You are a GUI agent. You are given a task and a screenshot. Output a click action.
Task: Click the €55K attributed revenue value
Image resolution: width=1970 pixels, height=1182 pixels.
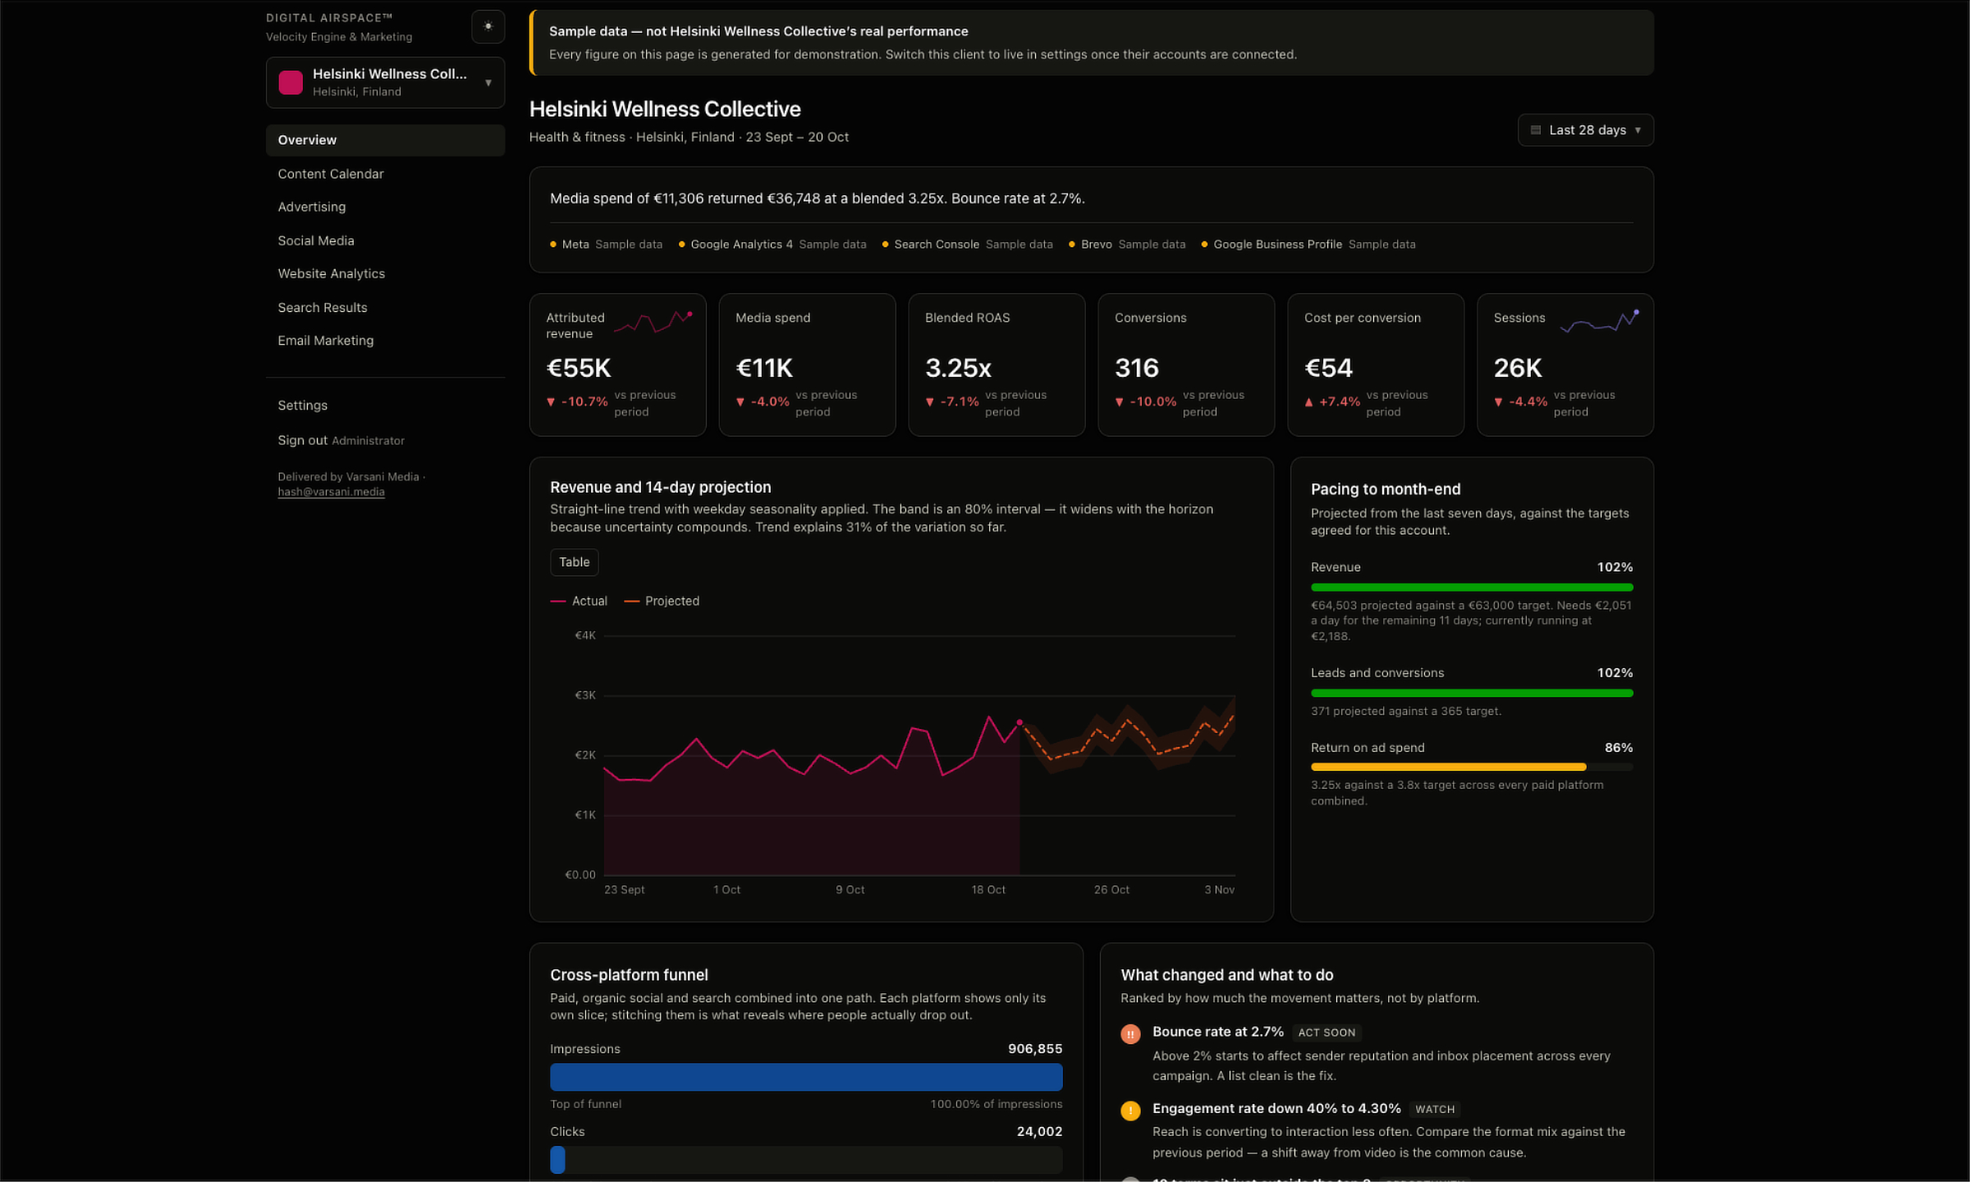tap(579, 368)
